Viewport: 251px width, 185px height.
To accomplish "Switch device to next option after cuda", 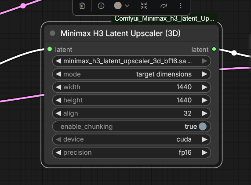I will click(x=204, y=140).
